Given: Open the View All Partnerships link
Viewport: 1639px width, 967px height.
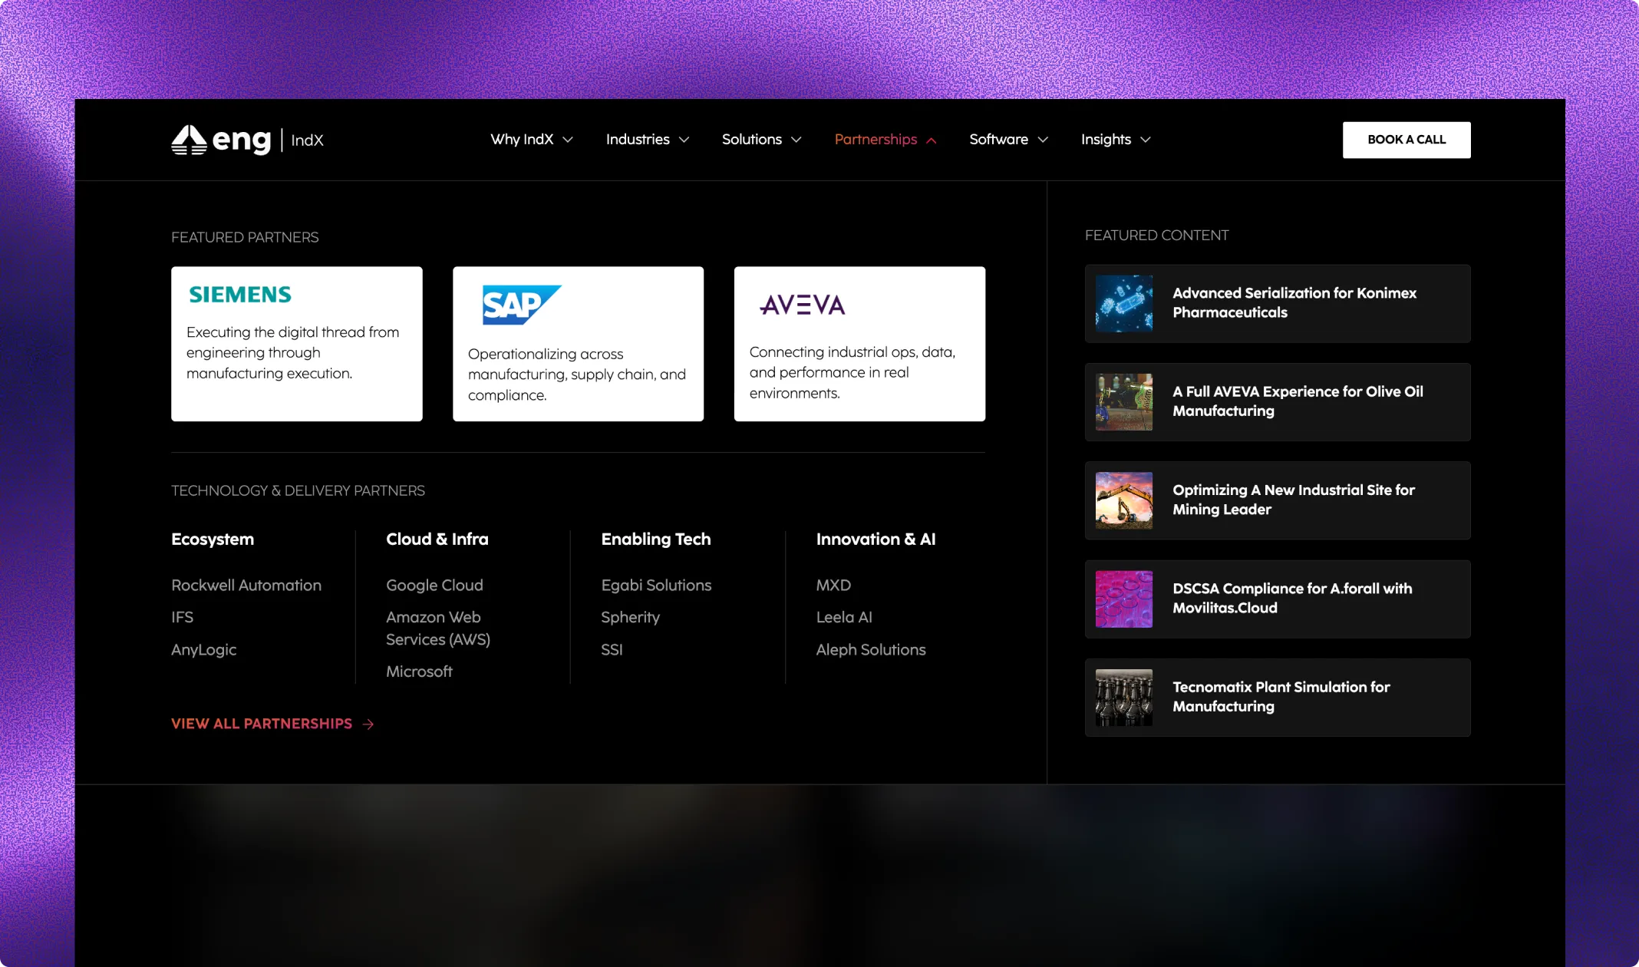Looking at the screenshot, I should [261, 724].
